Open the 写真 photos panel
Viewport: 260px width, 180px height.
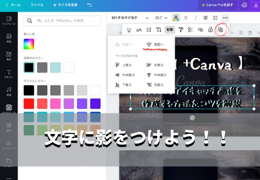[x=9, y=38]
